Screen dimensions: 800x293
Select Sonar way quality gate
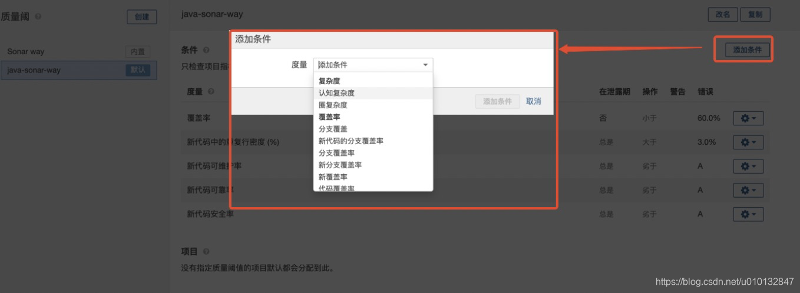(x=78, y=52)
